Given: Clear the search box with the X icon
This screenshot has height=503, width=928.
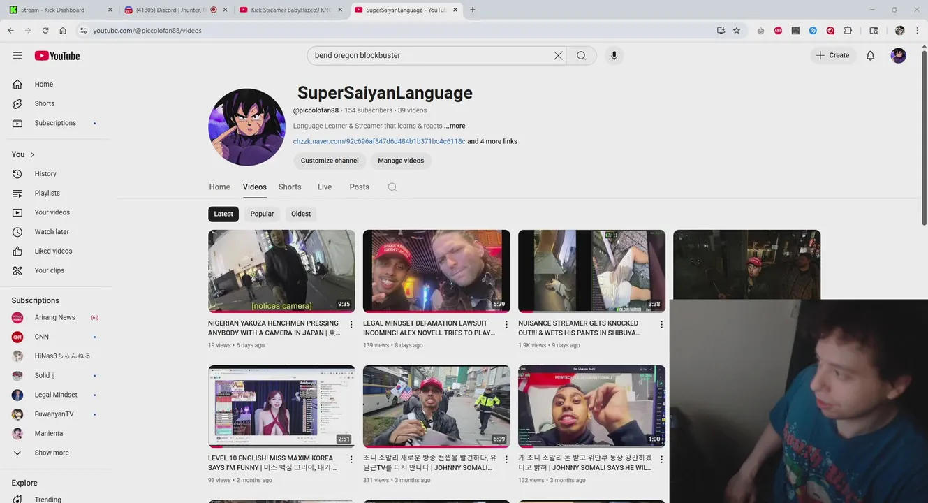Looking at the screenshot, I should [x=558, y=56].
